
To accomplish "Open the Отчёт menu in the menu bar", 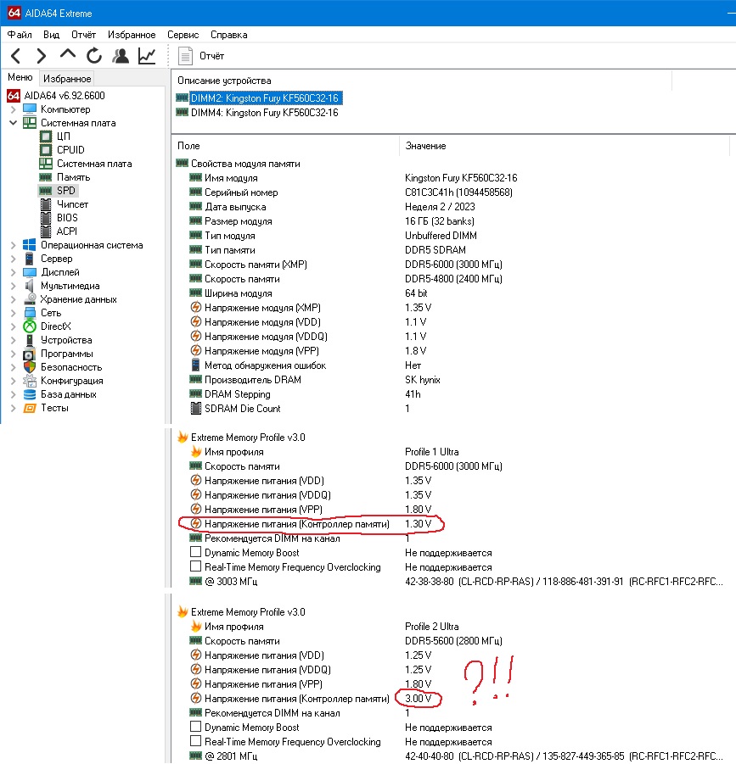I will (83, 35).
